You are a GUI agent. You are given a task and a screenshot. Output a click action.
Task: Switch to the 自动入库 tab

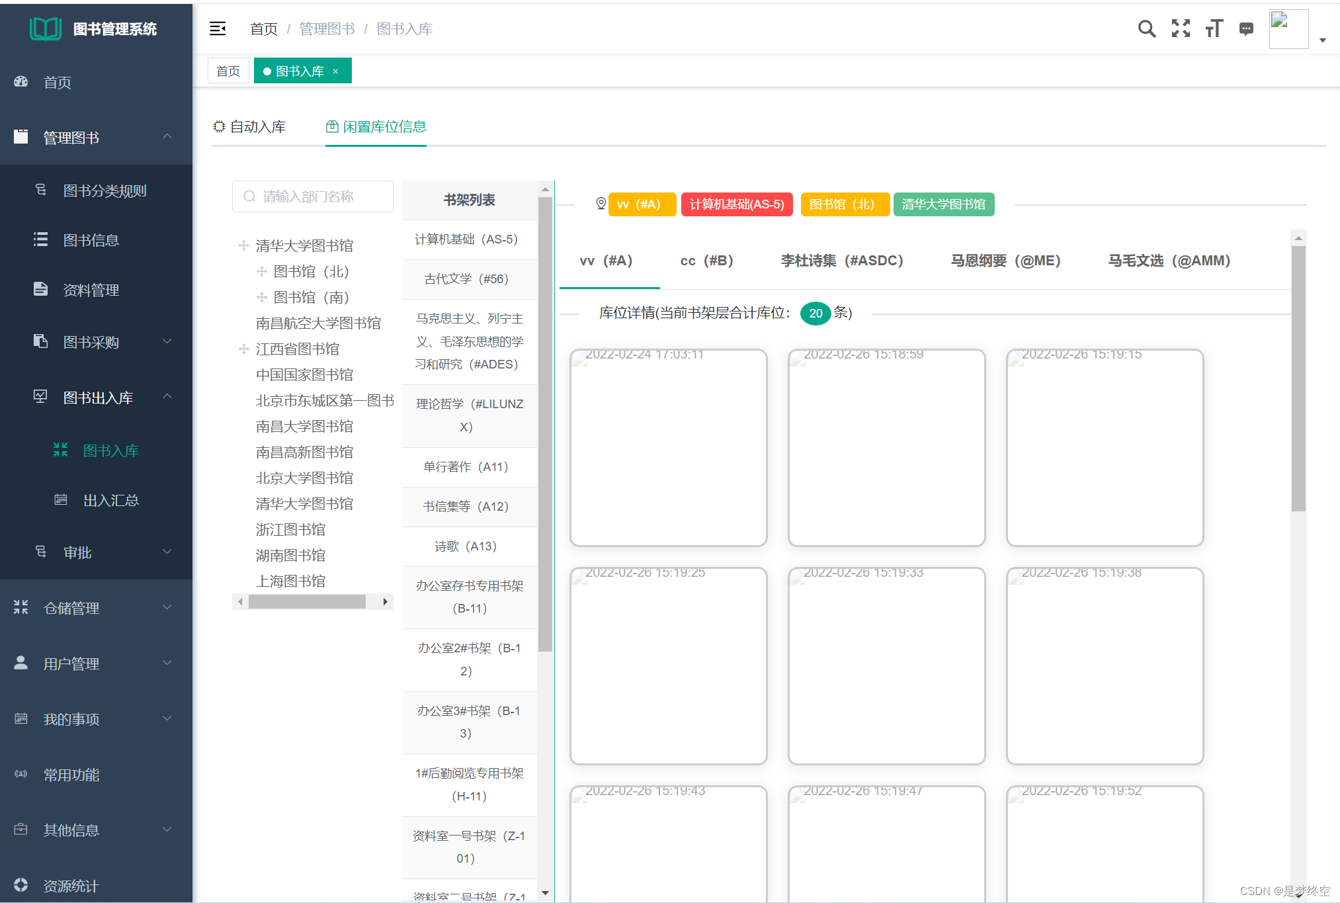[x=250, y=126]
